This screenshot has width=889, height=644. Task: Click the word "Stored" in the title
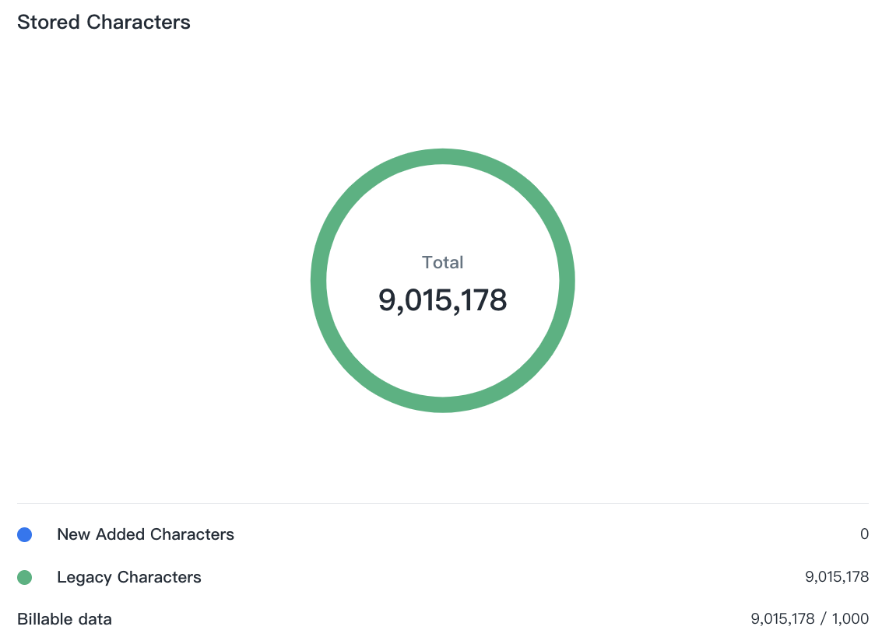[49, 23]
